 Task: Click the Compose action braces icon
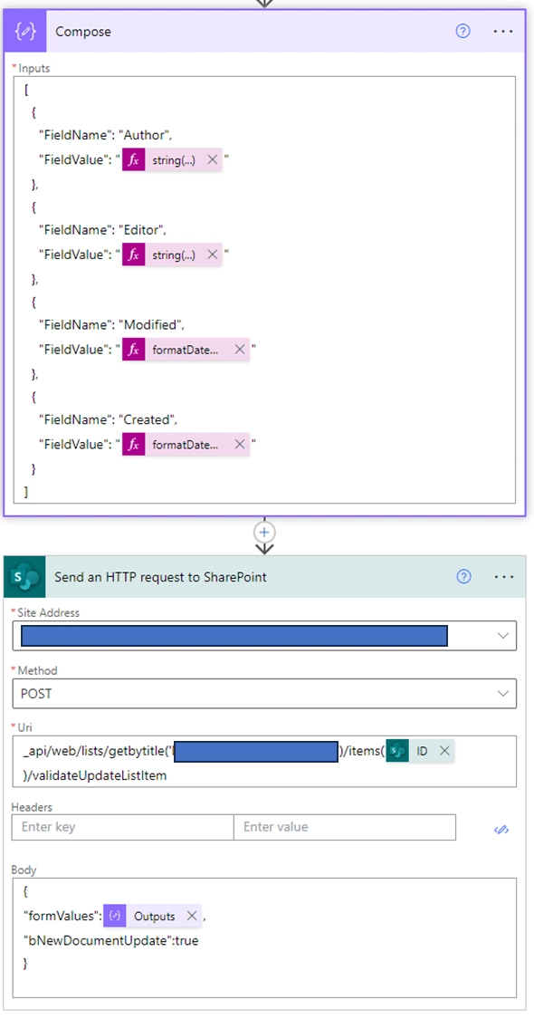click(x=25, y=31)
